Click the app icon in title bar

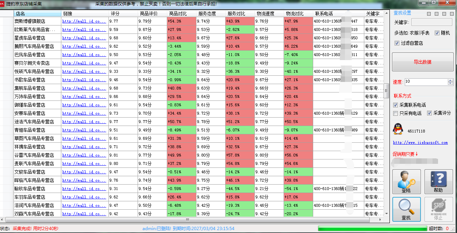pyautogui.click(x=2, y=3)
